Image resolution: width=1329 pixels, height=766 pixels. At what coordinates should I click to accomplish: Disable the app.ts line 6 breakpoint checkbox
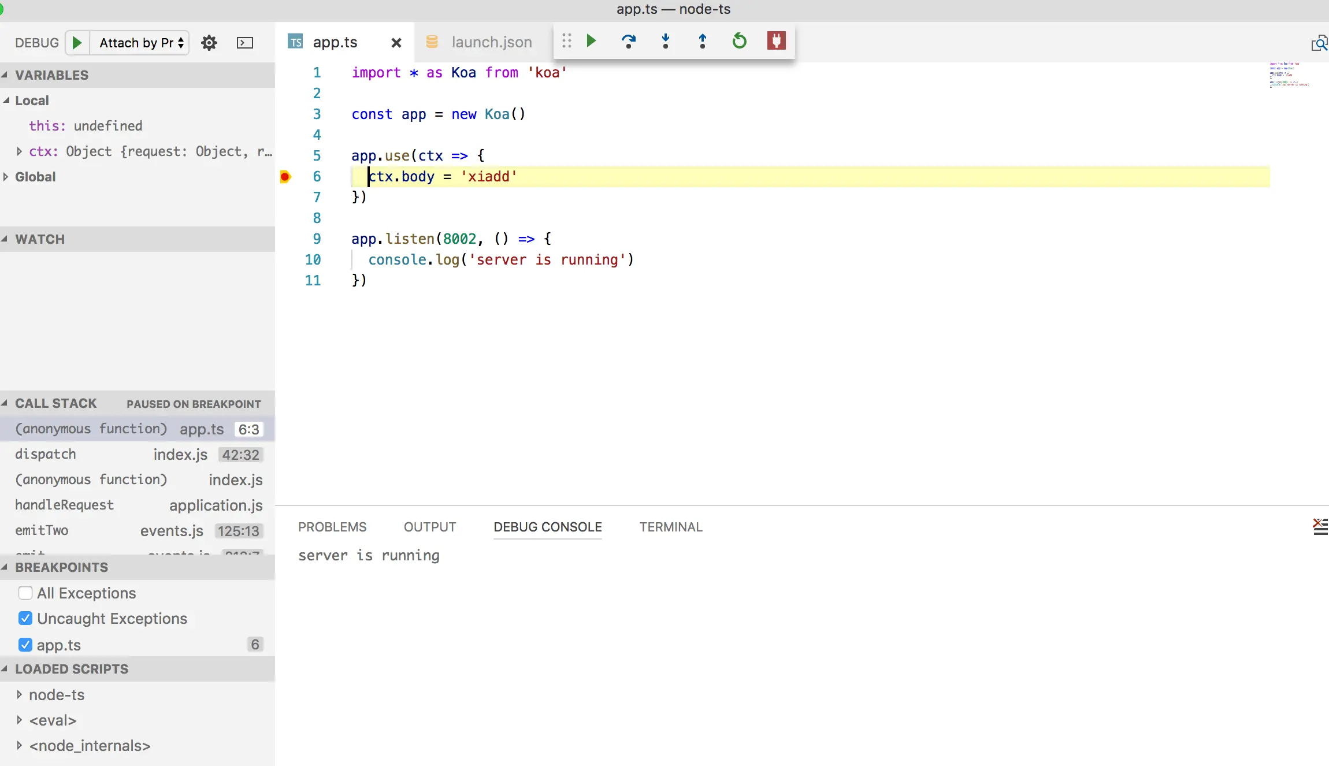25,645
